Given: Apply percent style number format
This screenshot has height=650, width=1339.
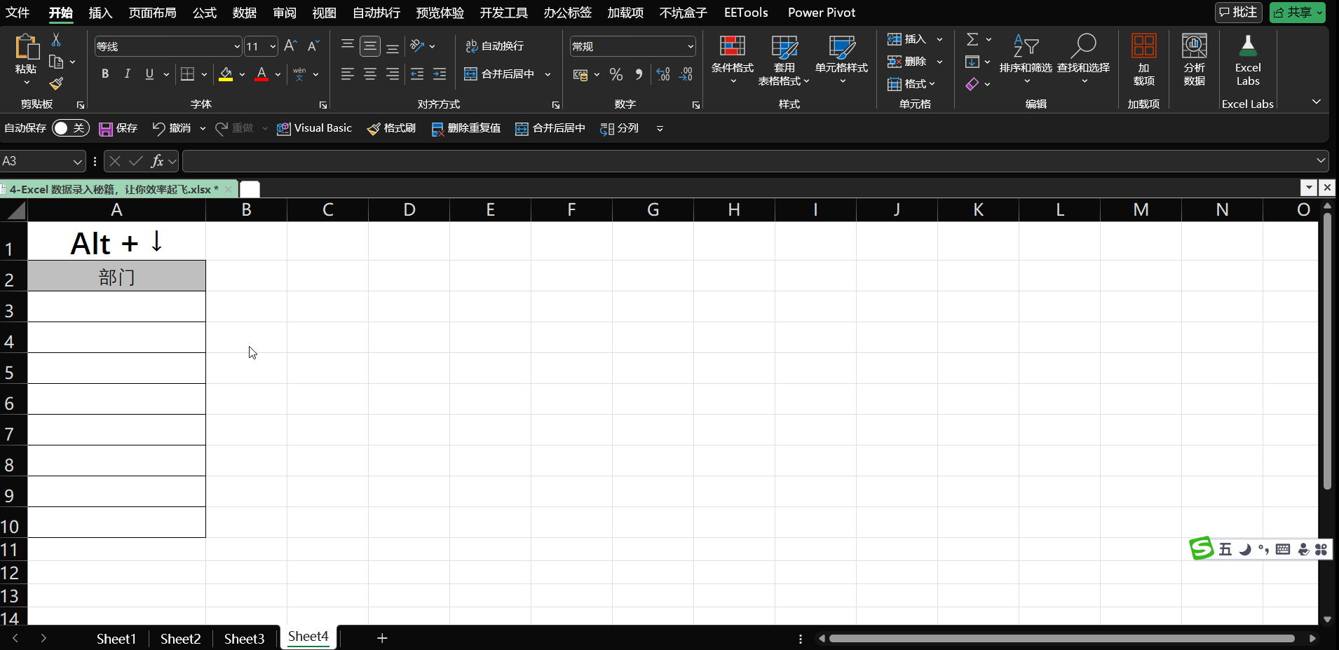Looking at the screenshot, I should point(616,74).
